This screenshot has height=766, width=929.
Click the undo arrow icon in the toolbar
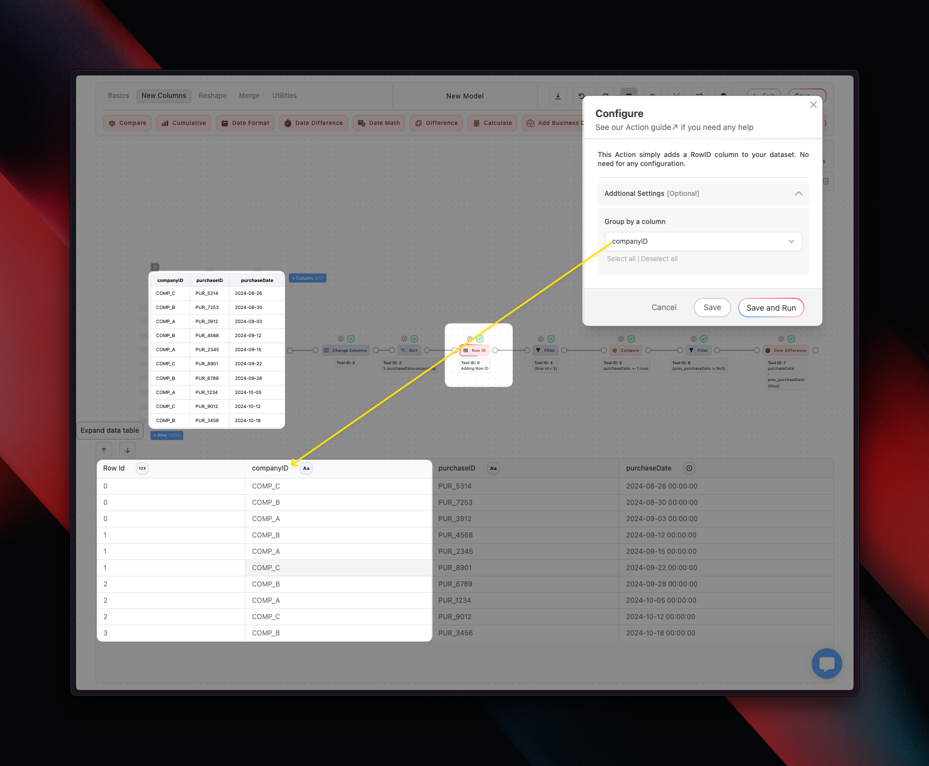click(581, 96)
